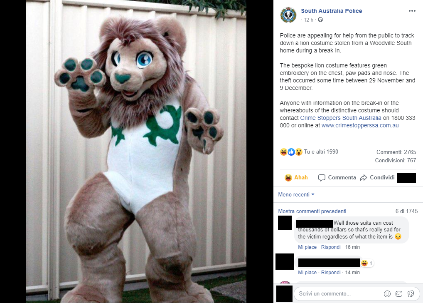Click Rispondi on the 14 min comment
Screen dimensions: 423x303
(331, 273)
